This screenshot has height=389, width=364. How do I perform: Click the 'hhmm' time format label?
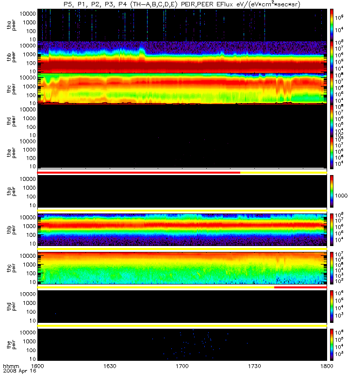[11, 366]
